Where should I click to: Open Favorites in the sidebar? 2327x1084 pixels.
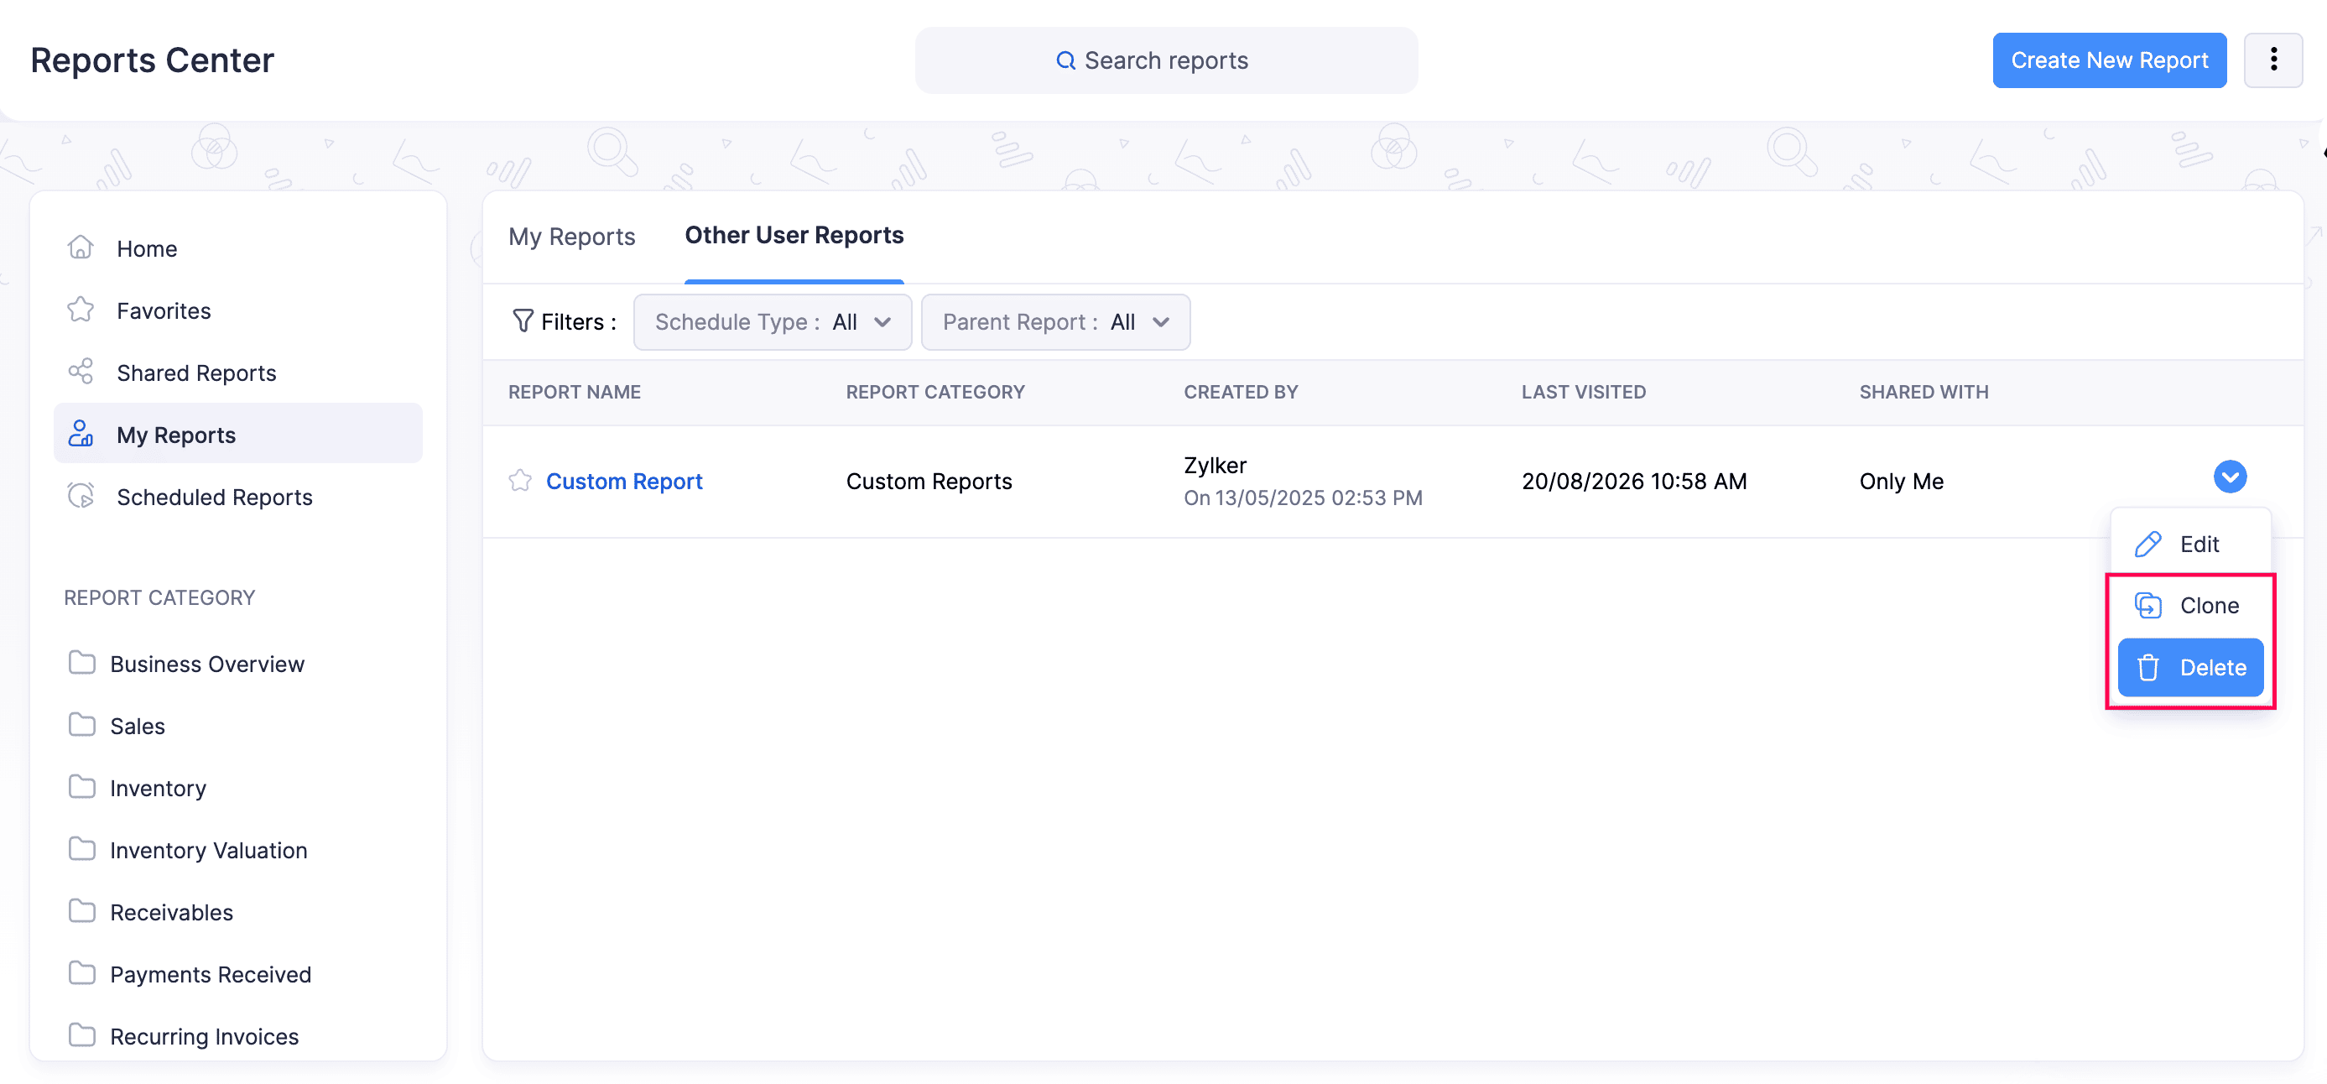pyautogui.click(x=238, y=310)
